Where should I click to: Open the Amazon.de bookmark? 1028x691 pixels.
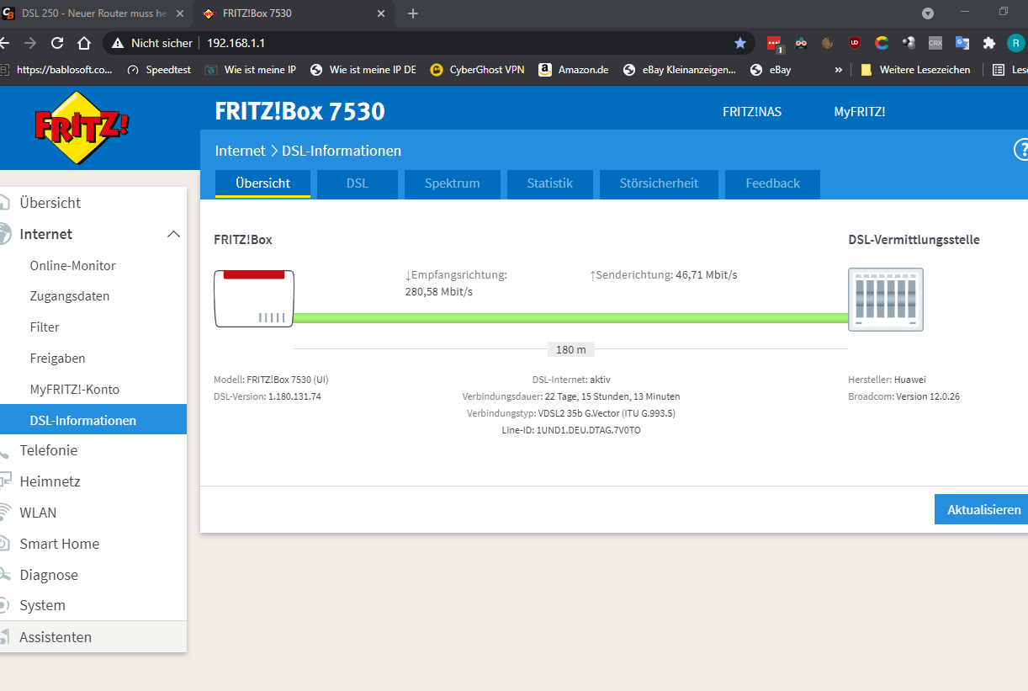pos(574,70)
